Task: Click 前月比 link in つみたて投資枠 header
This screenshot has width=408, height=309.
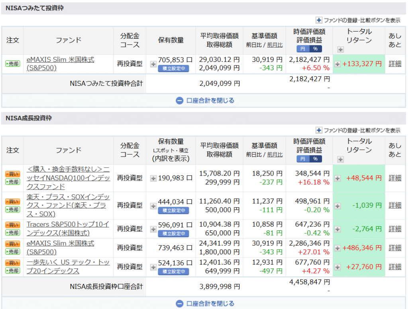Action: click(275, 45)
